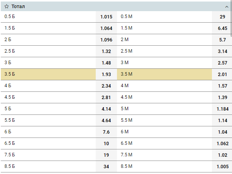Click 4 Б odds 2.34
The height and width of the screenshot is (174, 232).
click(106, 86)
